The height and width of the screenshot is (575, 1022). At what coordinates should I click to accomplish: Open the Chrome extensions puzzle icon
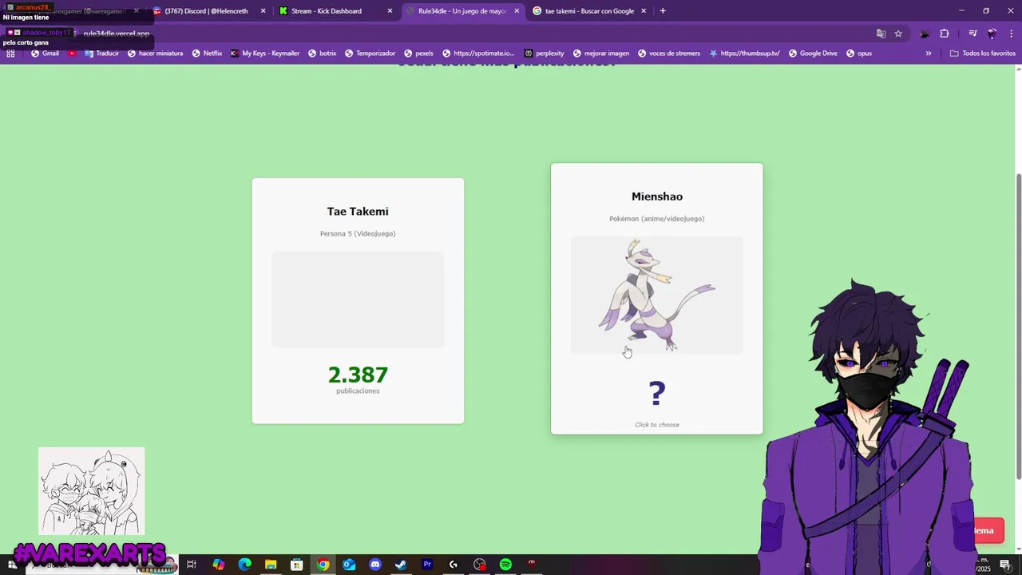pyautogui.click(x=945, y=34)
